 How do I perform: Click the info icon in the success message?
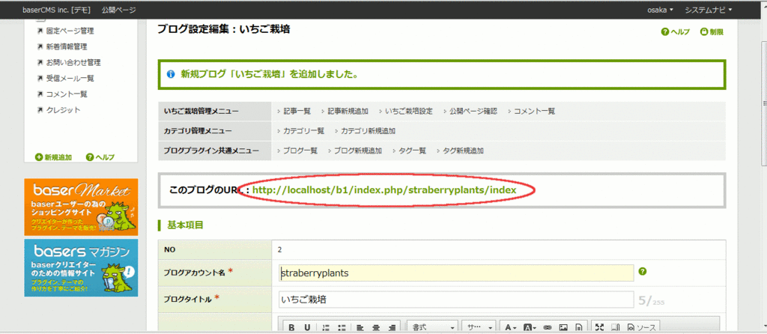coord(171,75)
